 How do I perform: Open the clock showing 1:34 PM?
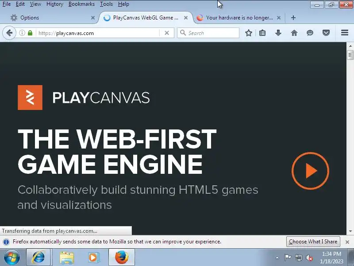(331, 258)
